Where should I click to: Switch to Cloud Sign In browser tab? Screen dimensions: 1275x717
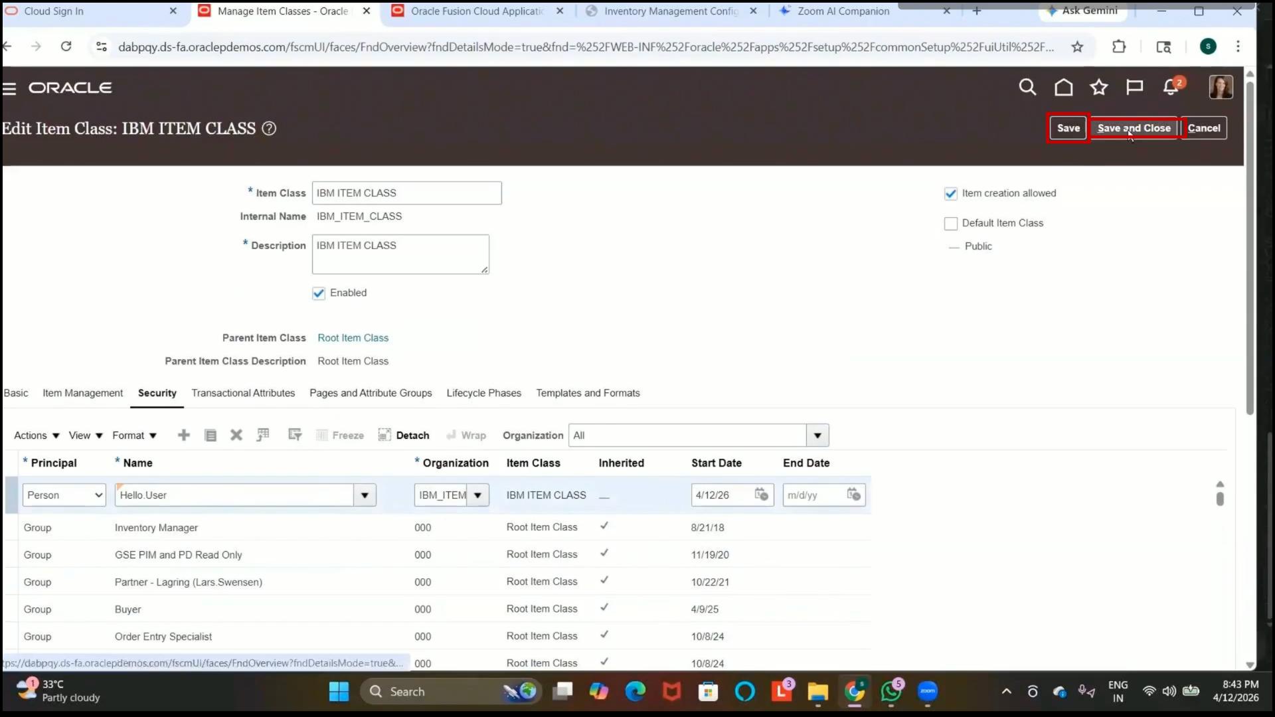coord(91,11)
